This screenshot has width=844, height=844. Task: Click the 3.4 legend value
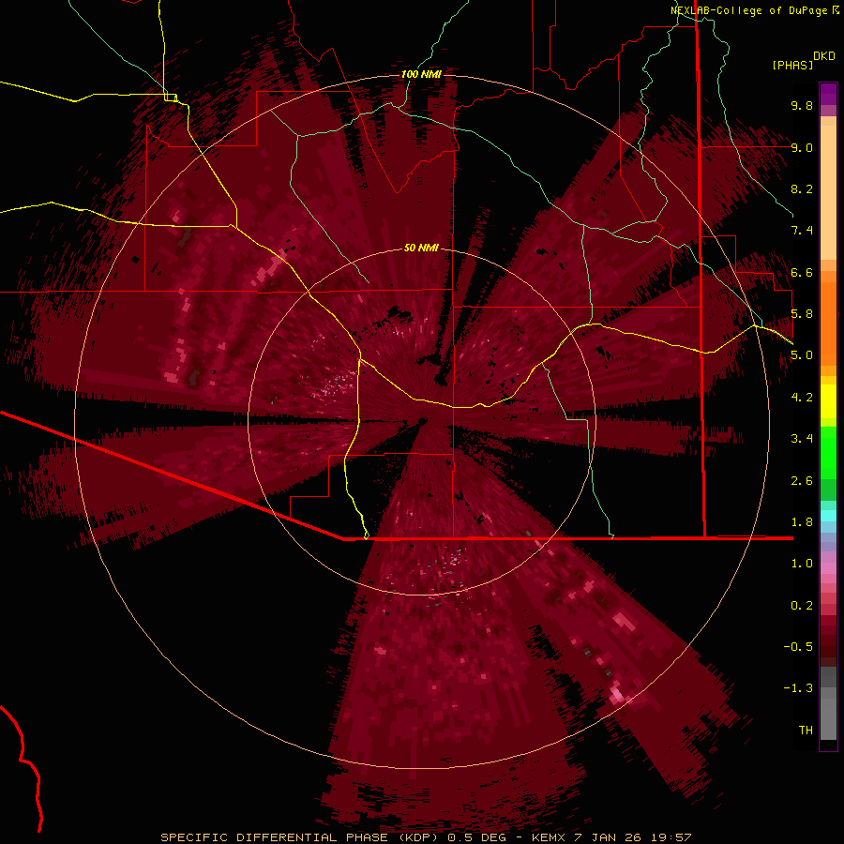(802, 439)
